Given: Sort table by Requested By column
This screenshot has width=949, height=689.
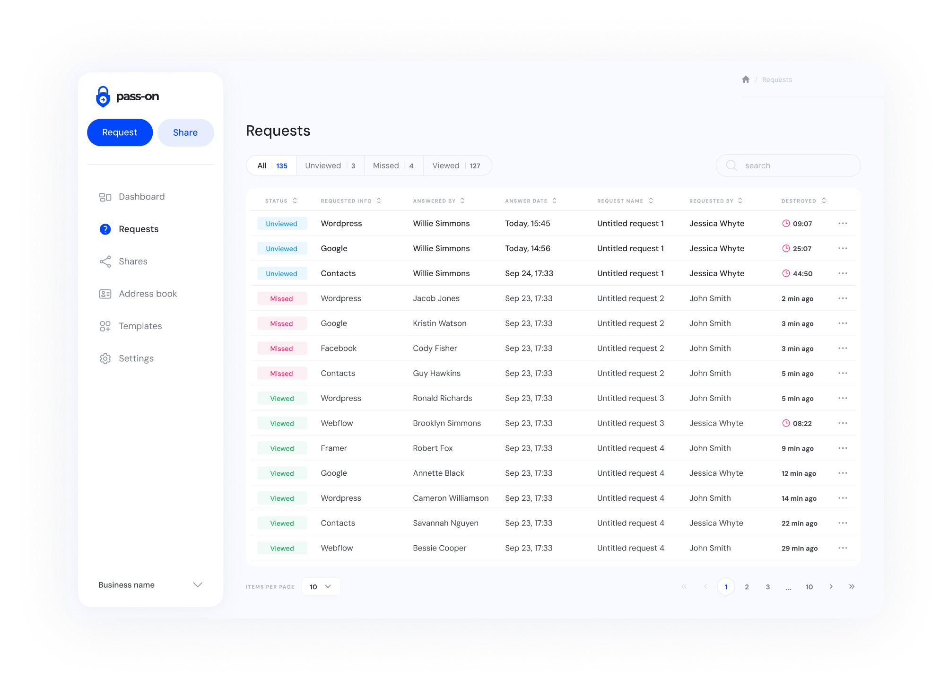Looking at the screenshot, I should click(x=740, y=201).
